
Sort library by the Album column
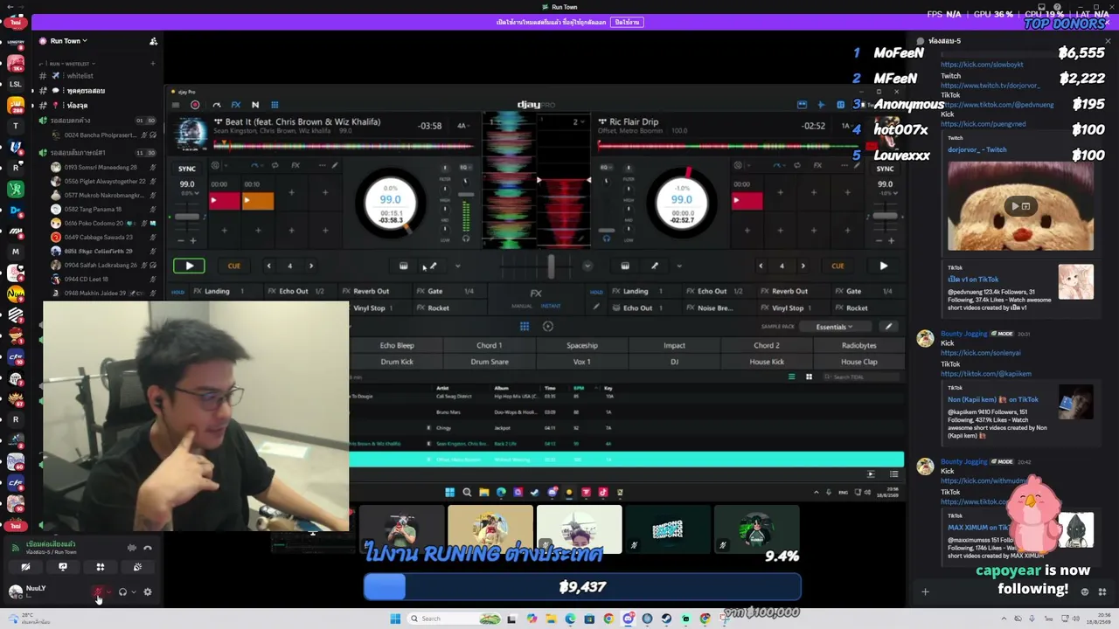click(501, 388)
